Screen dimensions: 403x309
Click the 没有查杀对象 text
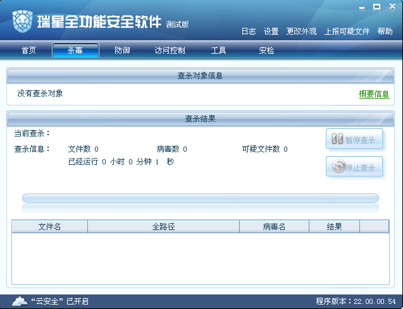pyautogui.click(x=40, y=94)
